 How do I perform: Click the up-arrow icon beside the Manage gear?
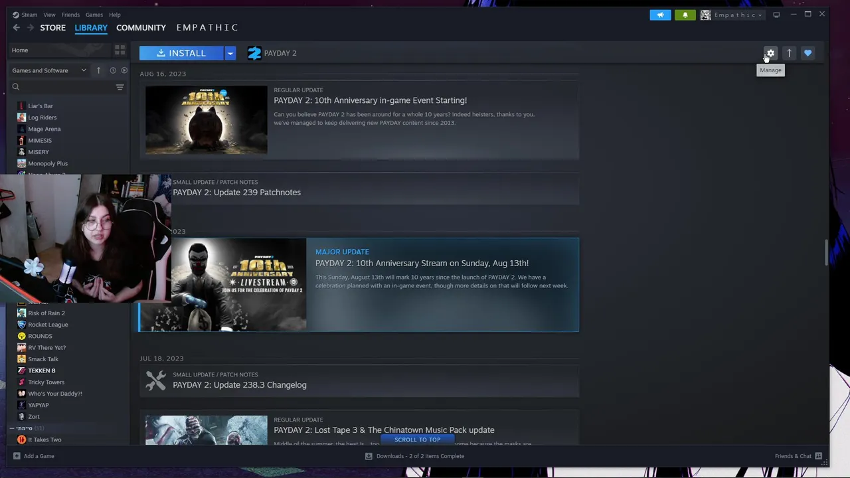click(789, 53)
